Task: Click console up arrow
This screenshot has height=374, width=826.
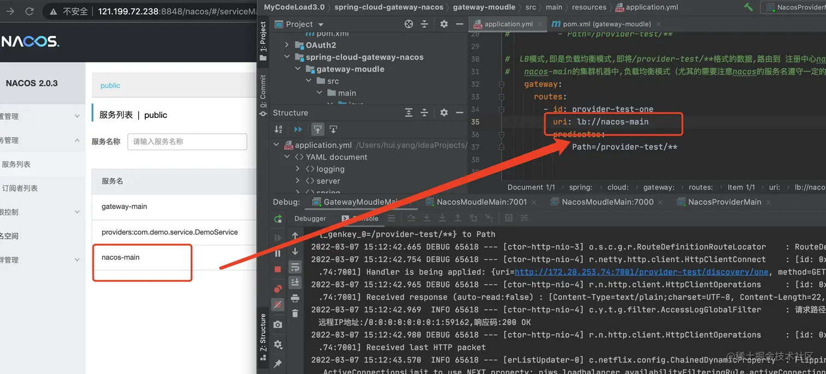Action: click(x=295, y=235)
